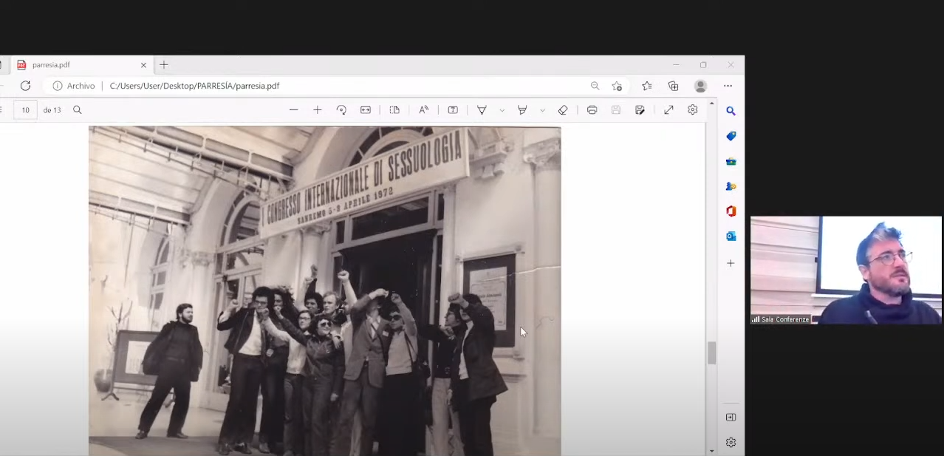Toggle fit to width view

366,110
